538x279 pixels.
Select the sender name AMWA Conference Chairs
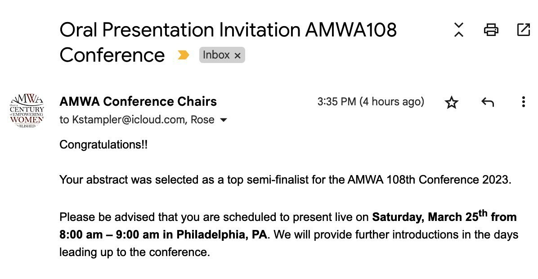tap(138, 102)
